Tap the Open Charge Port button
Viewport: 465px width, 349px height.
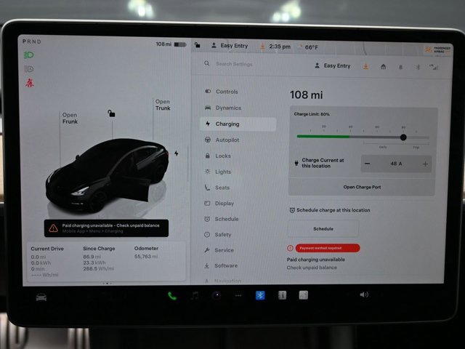point(362,187)
